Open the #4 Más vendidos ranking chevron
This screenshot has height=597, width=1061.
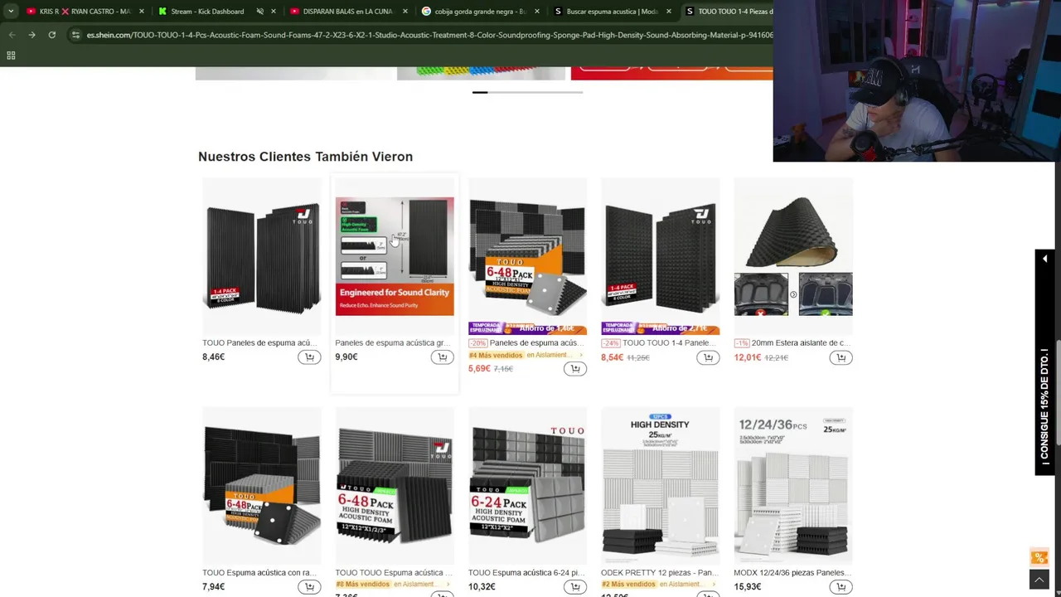click(x=581, y=355)
